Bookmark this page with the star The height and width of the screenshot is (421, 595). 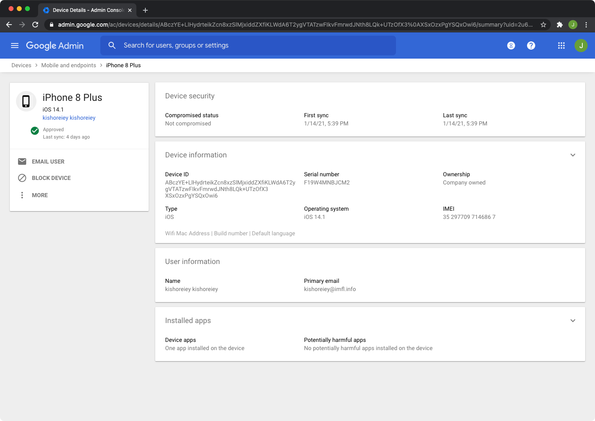(x=543, y=25)
